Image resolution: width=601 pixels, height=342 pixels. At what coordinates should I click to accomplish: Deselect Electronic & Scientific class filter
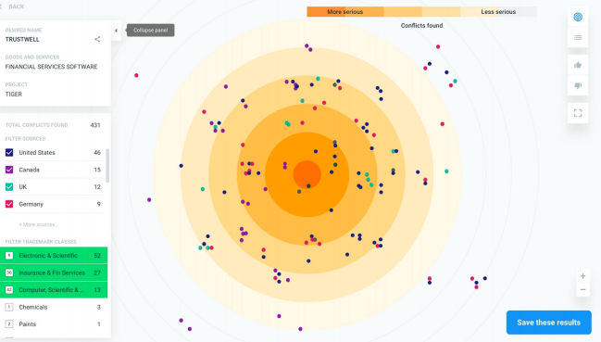(x=54, y=256)
